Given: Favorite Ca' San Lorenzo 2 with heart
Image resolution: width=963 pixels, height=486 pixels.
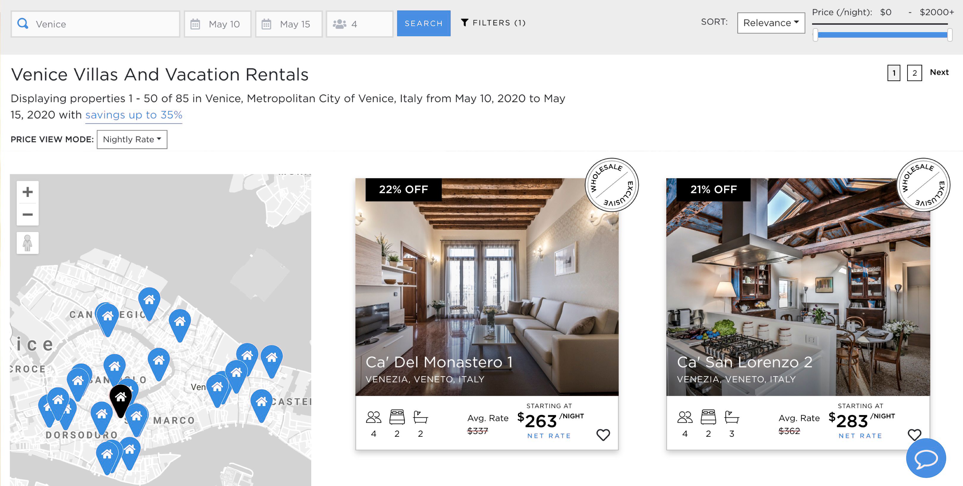Looking at the screenshot, I should tap(914, 435).
